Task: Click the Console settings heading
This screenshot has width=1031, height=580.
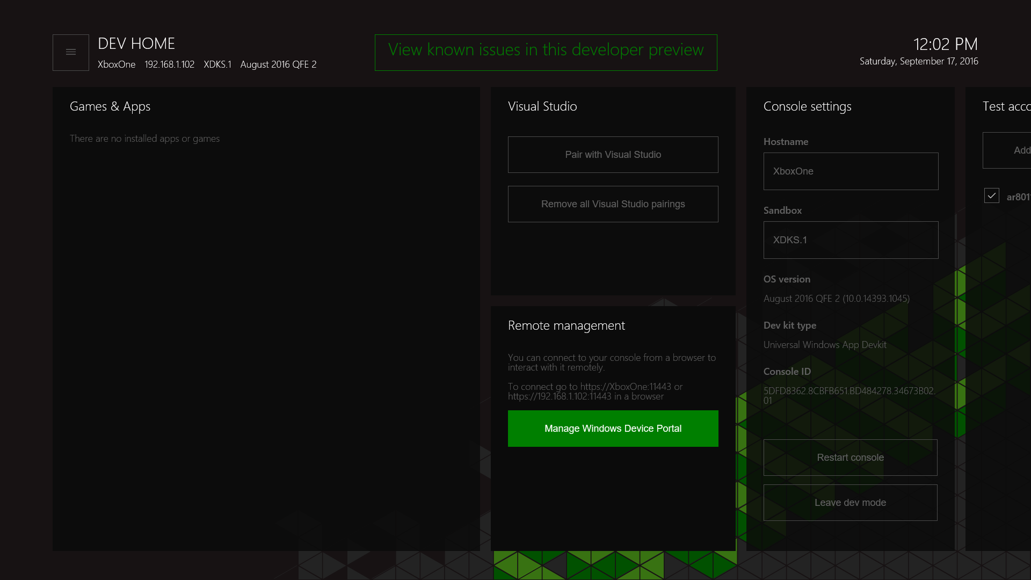Action: coord(807,106)
